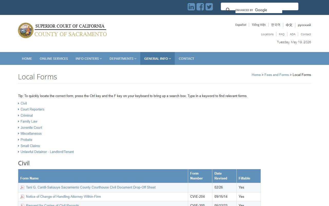The height and width of the screenshot is (206, 329).
Task: Jump to the Civil forms section
Action: 24,103
